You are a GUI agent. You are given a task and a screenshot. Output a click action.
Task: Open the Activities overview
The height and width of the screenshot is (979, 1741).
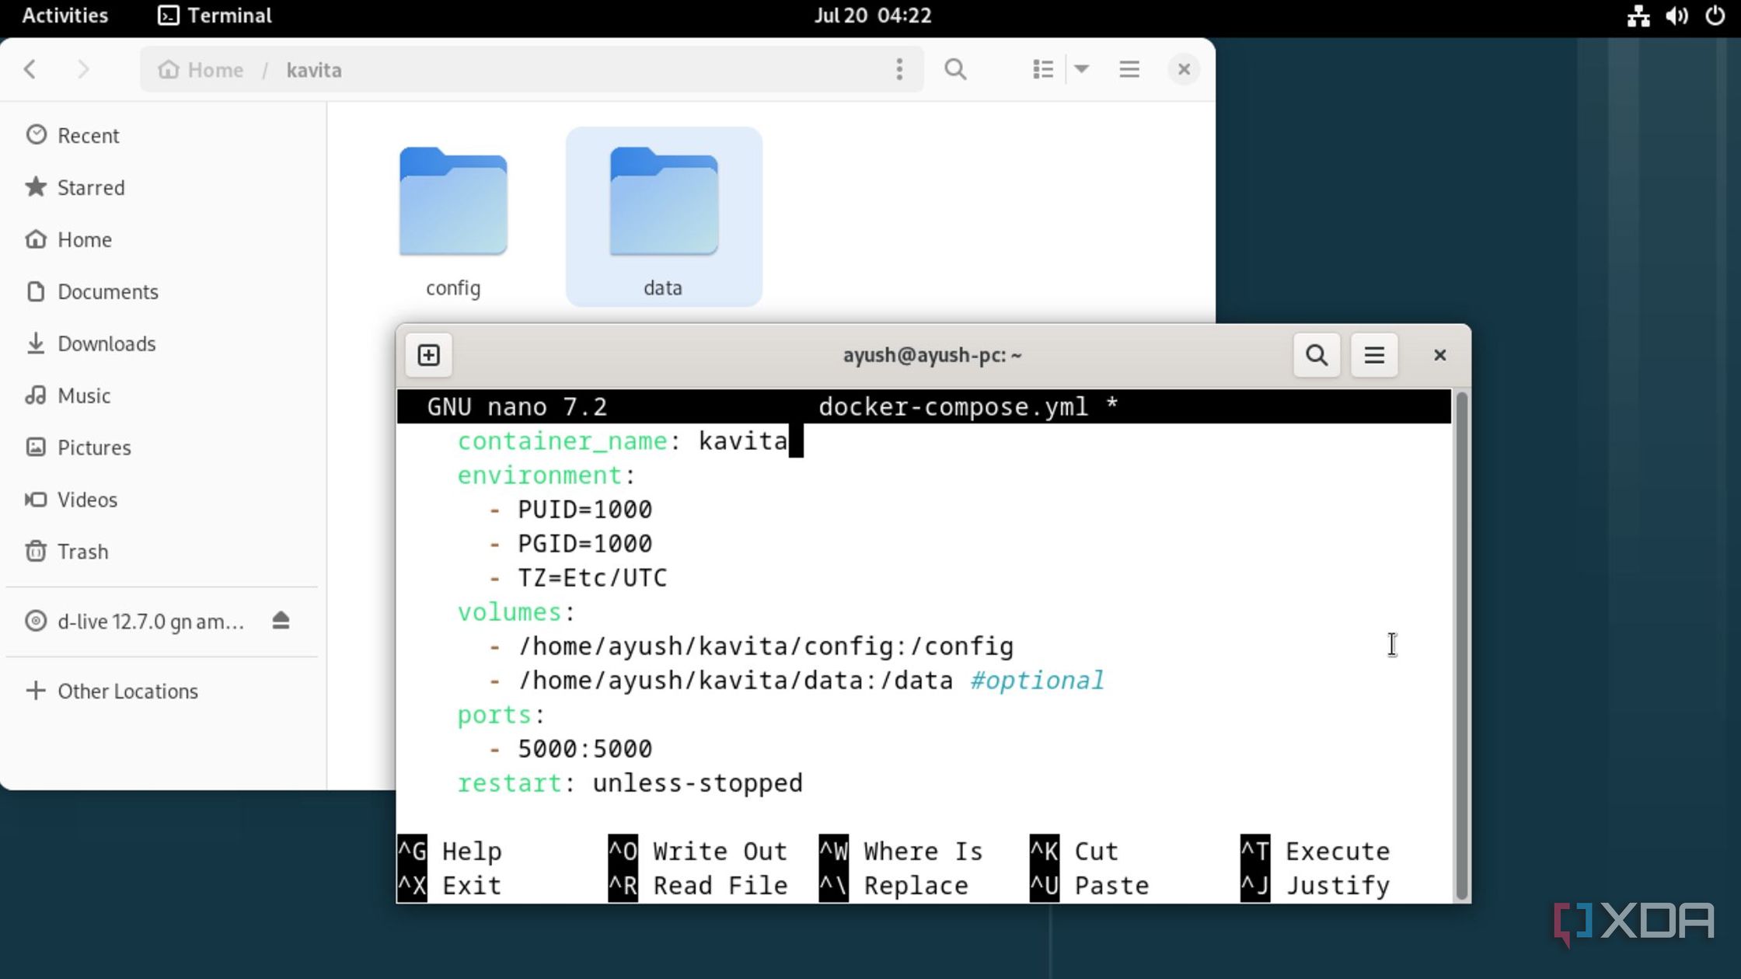(65, 16)
